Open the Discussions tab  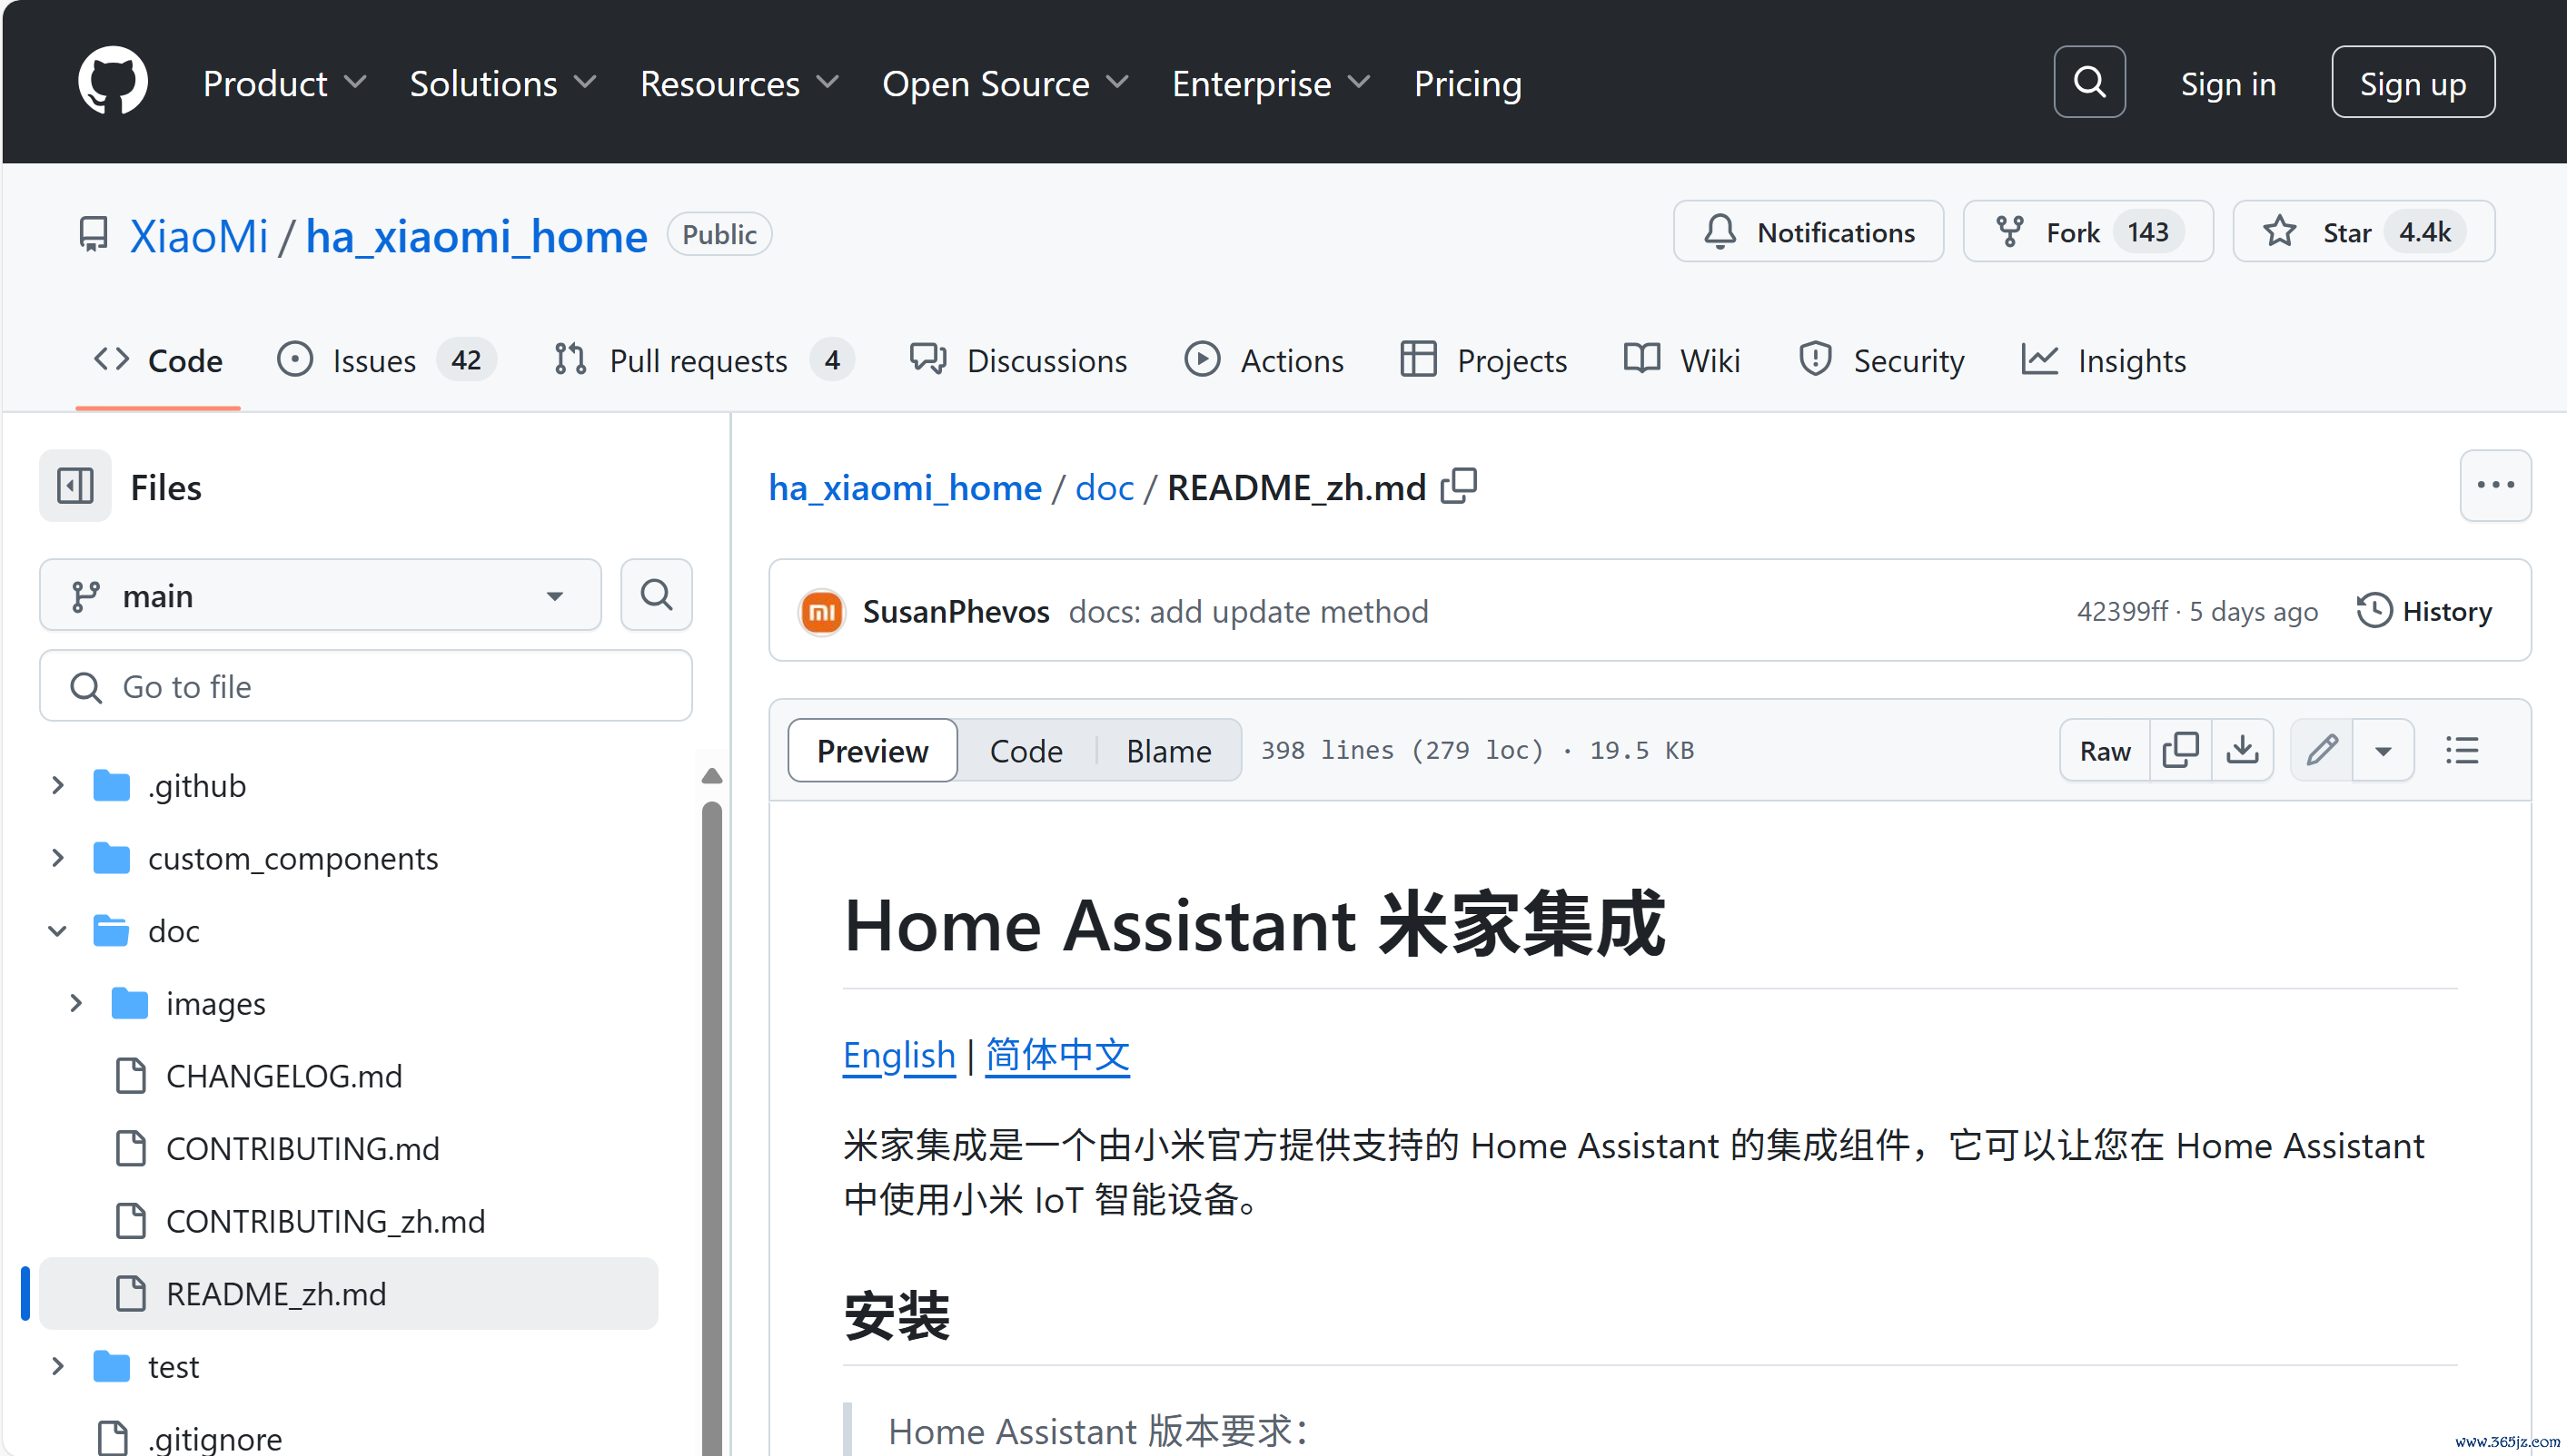coord(1018,360)
